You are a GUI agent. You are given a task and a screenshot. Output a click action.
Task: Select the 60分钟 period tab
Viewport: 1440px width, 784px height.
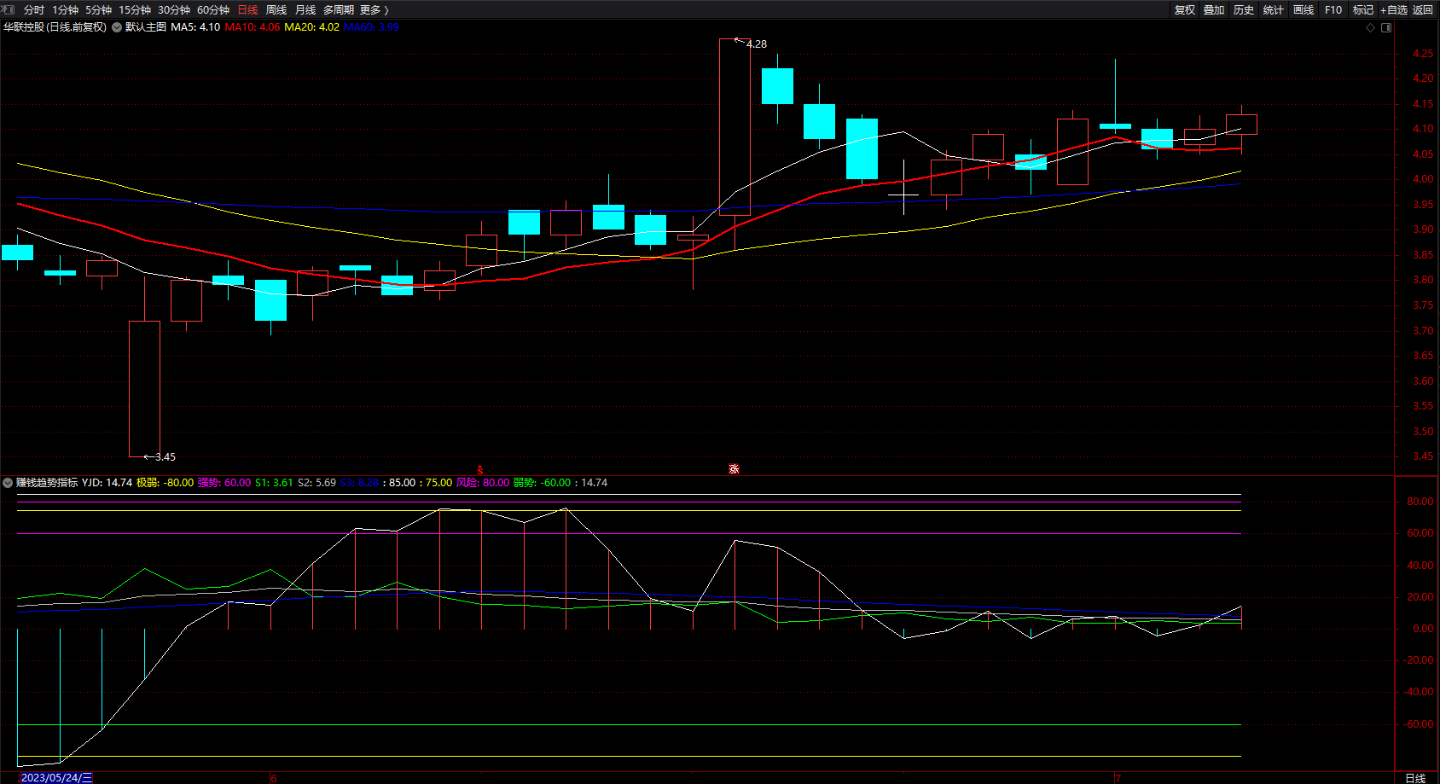213,9
